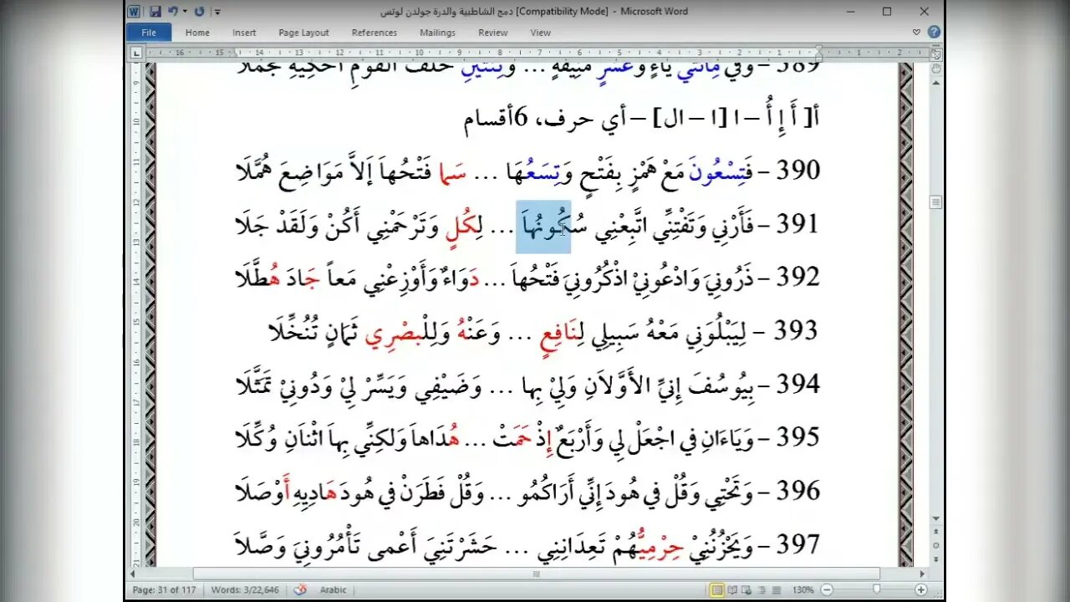Click the tab stop selector at ruler corner
This screenshot has height=602, width=1070.
click(136, 52)
